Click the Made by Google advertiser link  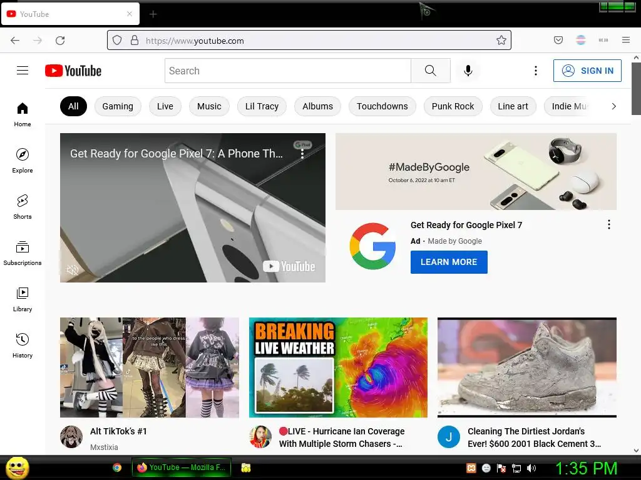pos(454,241)
